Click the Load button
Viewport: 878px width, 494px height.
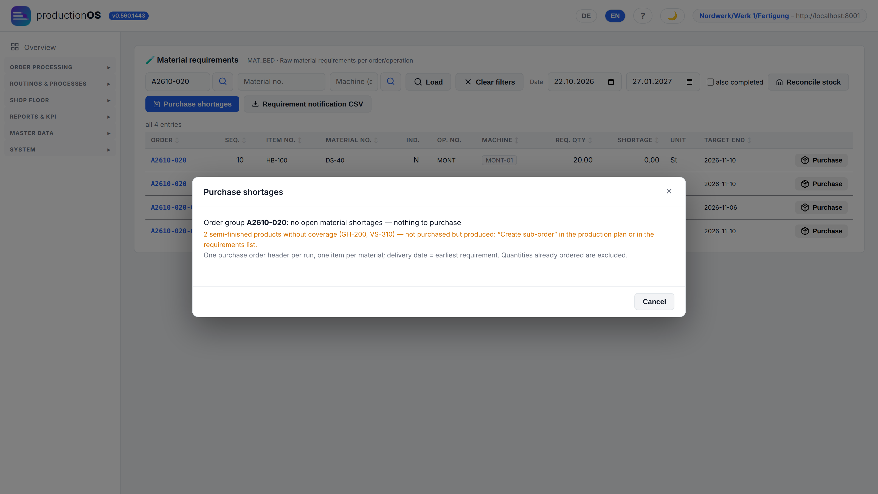tap(428, 82)
